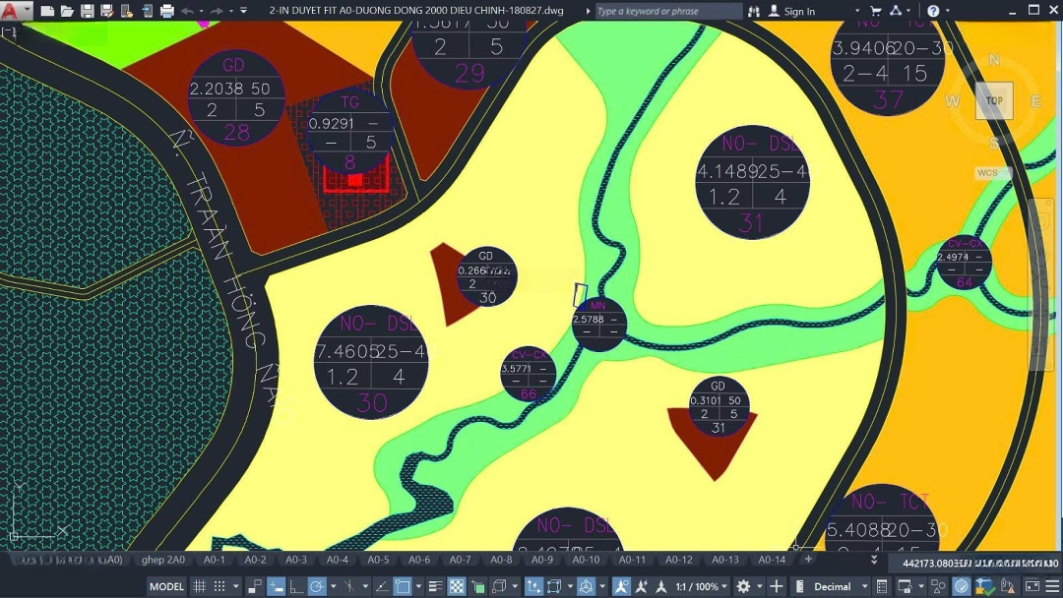Image resolution: width=1063 pixels, height=598 pixels.
Task: Click the MODEL space button
Action: coord(166,586)
